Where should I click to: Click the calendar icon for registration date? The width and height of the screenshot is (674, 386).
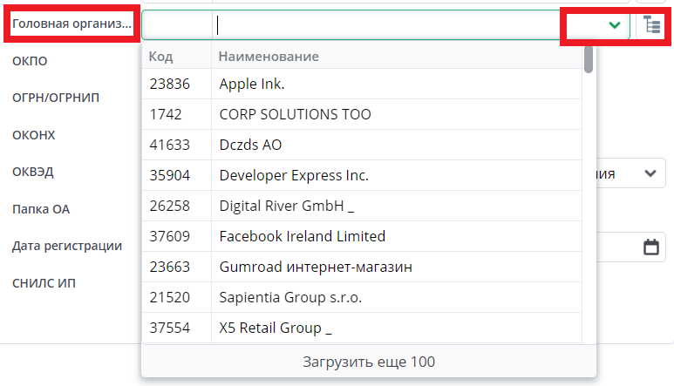point(651,247)
